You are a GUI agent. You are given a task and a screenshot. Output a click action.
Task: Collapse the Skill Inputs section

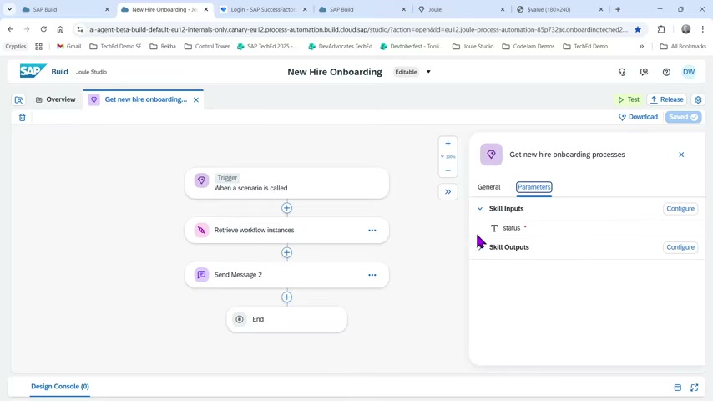tap(480, 209)
